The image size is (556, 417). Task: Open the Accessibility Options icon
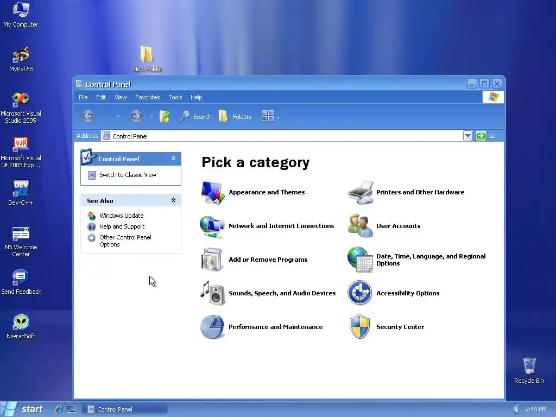(x=359, y=293)
